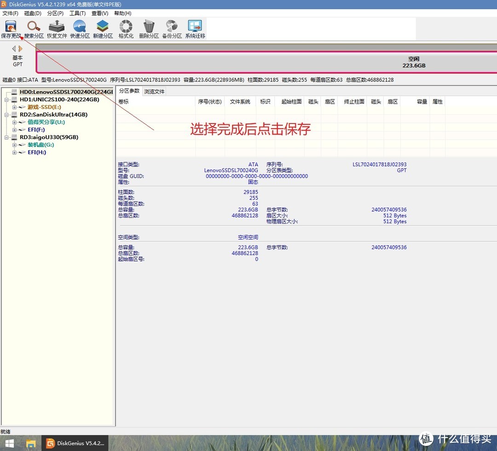Expand the 装机盘(G:) partition node

(14, 145)
